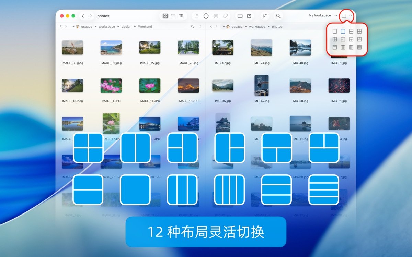Open the Weekend folder in the breadcrumb
This screenshot has height=257, width=412.
(145, 26)
